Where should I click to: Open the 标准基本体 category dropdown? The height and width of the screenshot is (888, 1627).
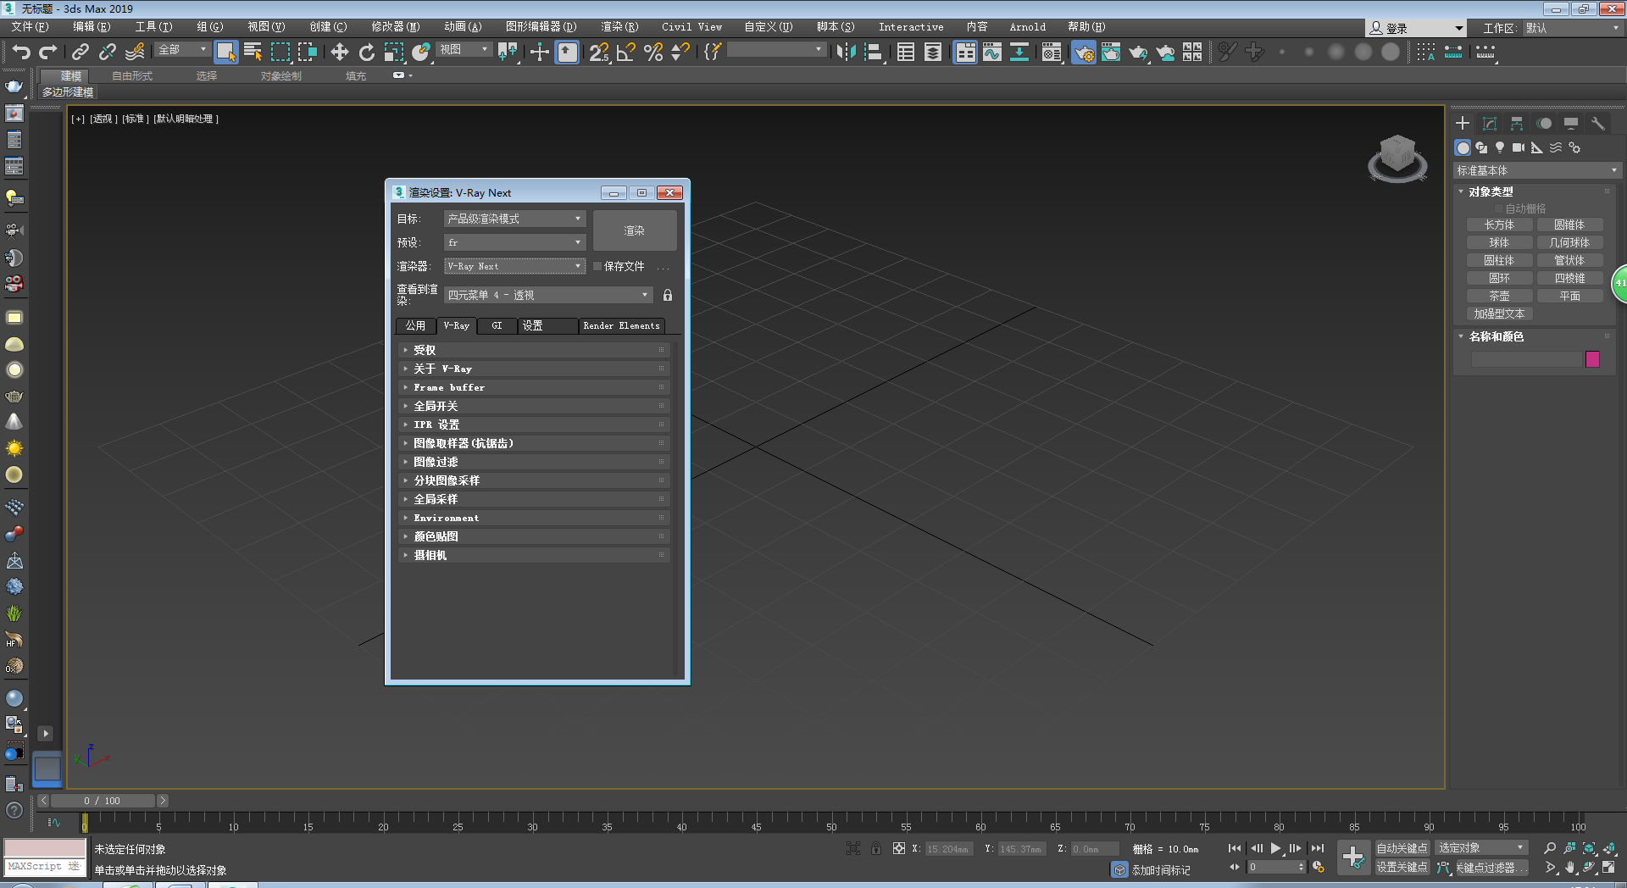[1536, 170]
